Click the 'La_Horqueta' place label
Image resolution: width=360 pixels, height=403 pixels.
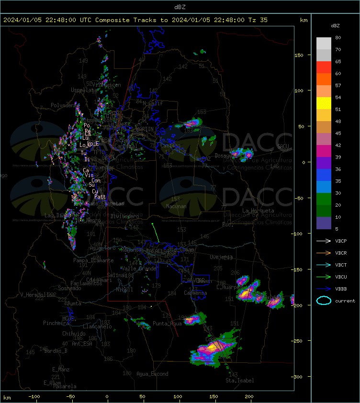(x=258, y=211)
